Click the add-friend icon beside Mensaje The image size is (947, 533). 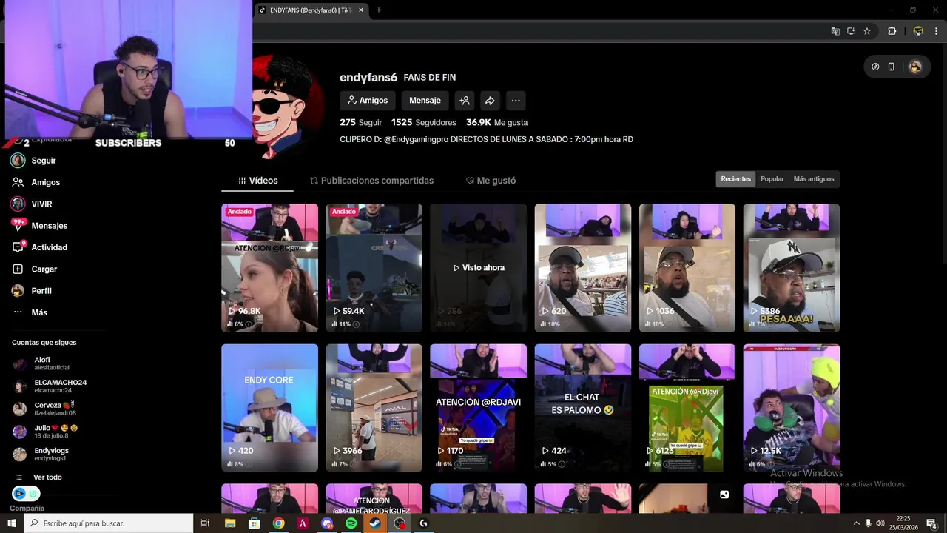[x=465, y=101]
